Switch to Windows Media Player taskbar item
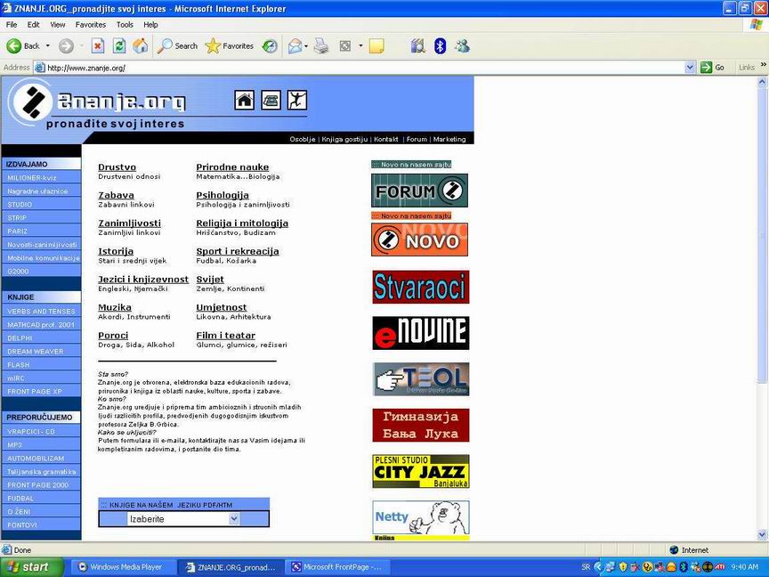This screenshot has height=577, width=769. [x=121, y=567]
